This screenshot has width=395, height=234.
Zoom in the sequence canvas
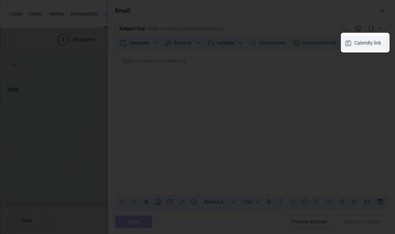pyautogui.click(x=13, y=65)
